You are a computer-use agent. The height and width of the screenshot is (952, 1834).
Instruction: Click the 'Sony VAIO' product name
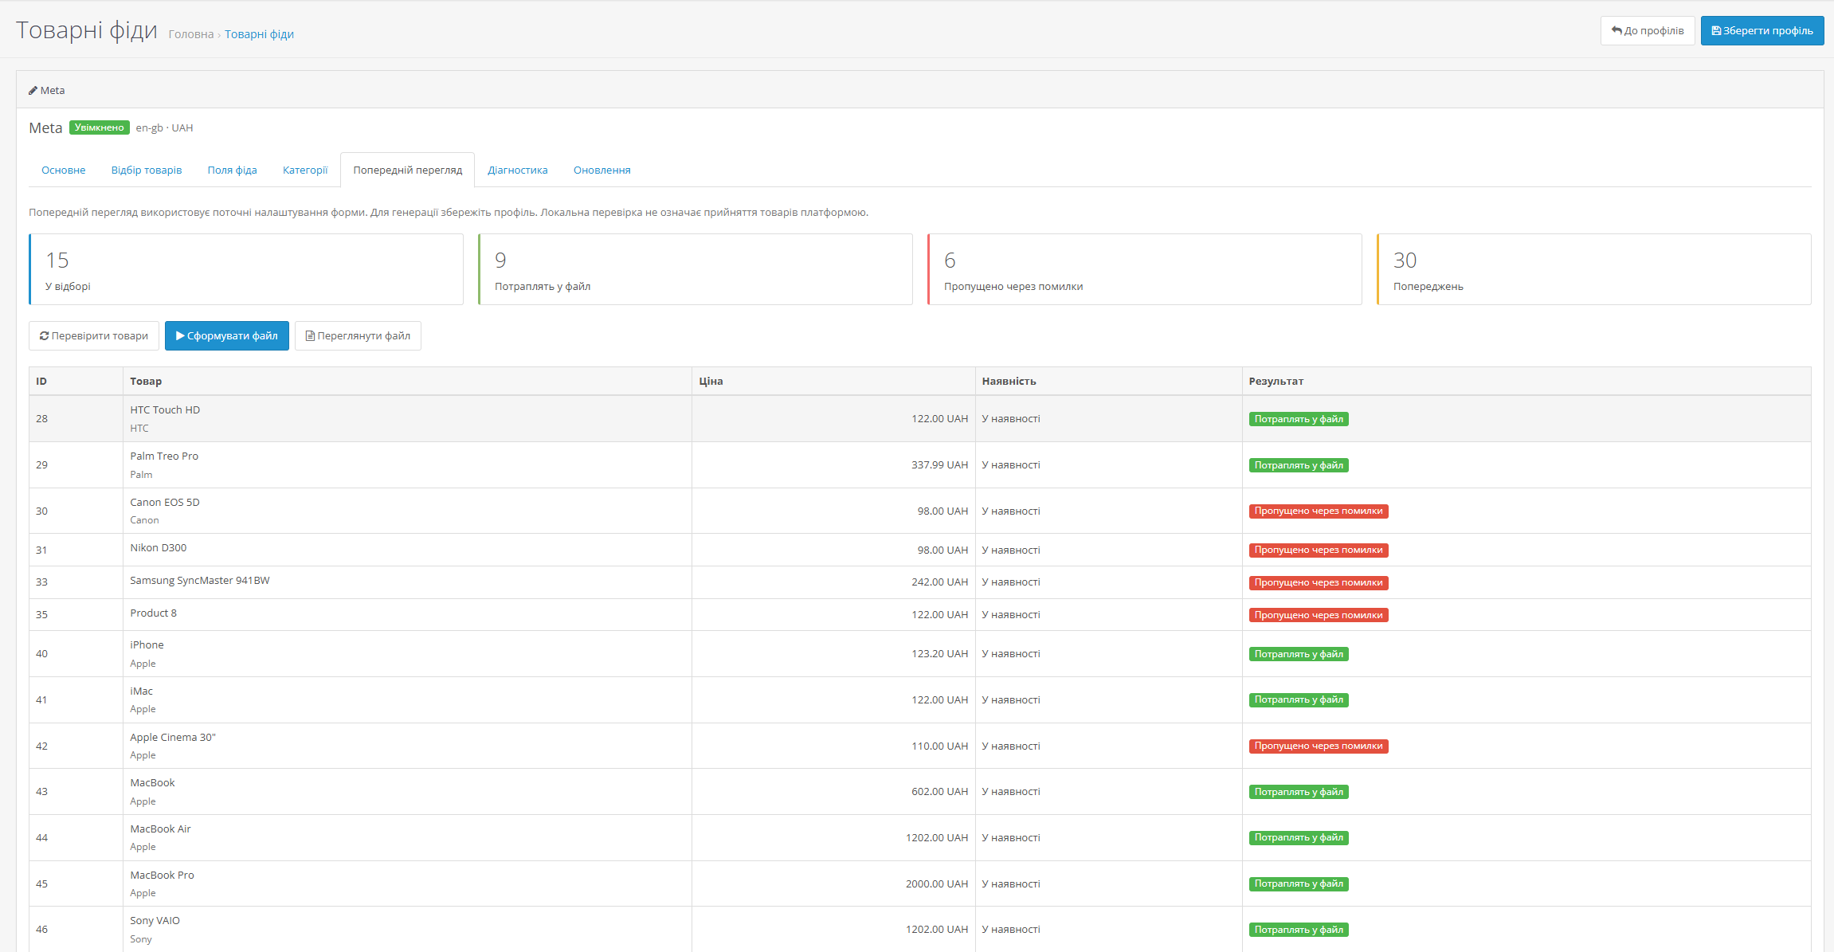pos(155,921)
